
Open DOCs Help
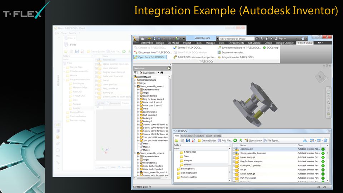point(270,48)
